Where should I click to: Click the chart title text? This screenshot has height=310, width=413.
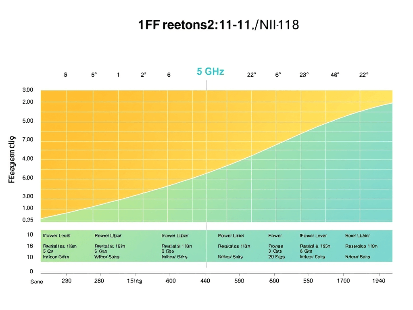tap(218, 25)
